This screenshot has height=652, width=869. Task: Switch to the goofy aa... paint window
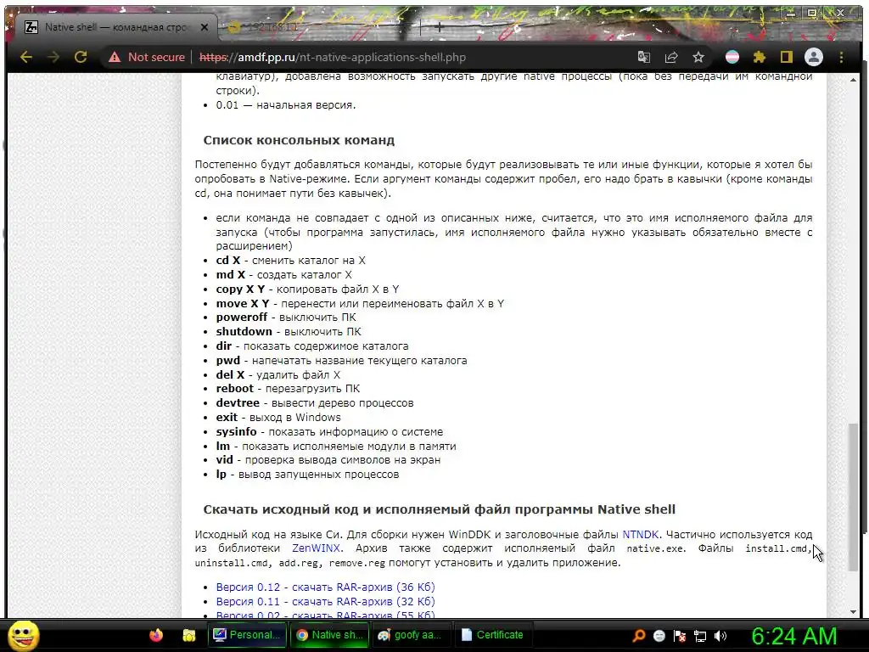410,635
